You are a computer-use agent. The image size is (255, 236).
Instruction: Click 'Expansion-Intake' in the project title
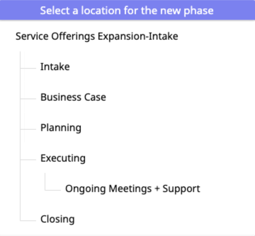pos(138,36)
